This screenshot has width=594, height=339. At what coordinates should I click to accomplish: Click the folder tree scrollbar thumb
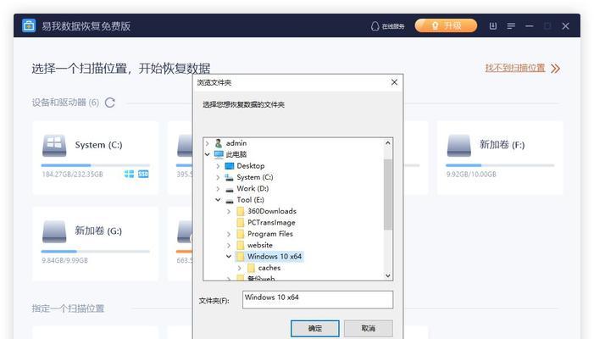point(387,195)
